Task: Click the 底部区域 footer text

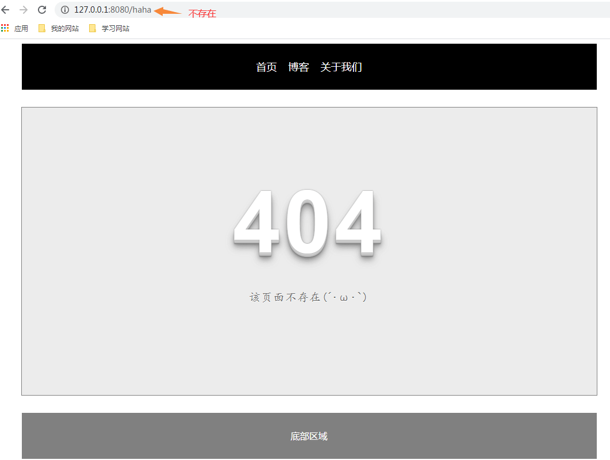Action: click(x=309, y=436)
